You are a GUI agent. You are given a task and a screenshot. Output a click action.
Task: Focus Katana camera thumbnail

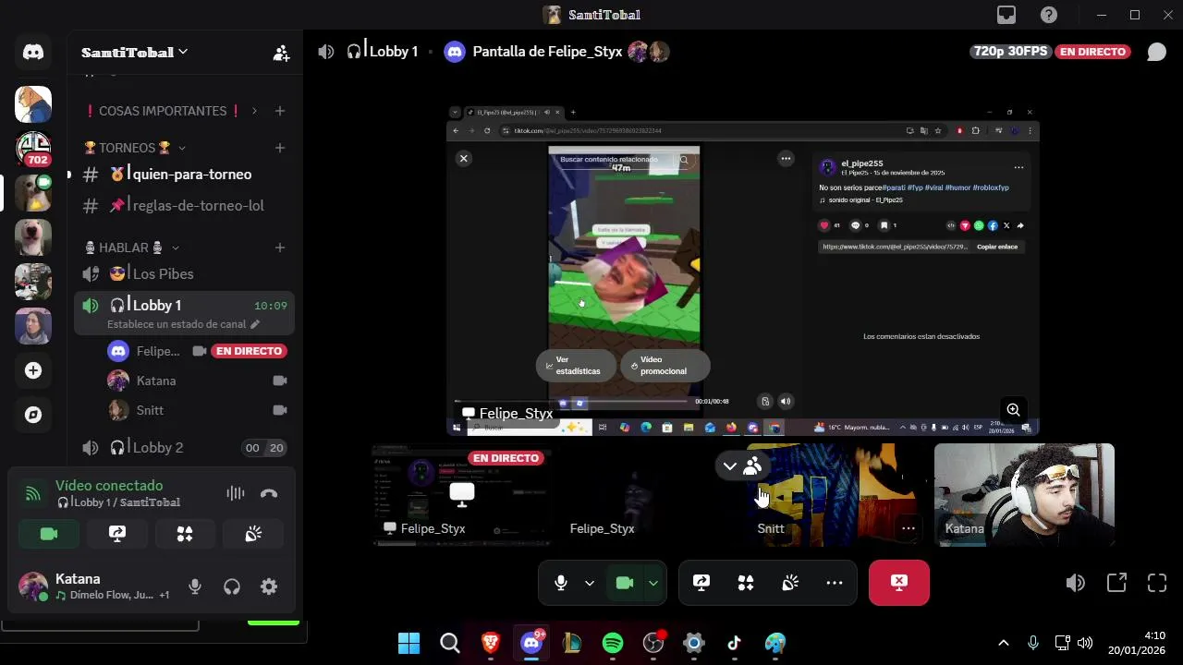coord(1024,495)
